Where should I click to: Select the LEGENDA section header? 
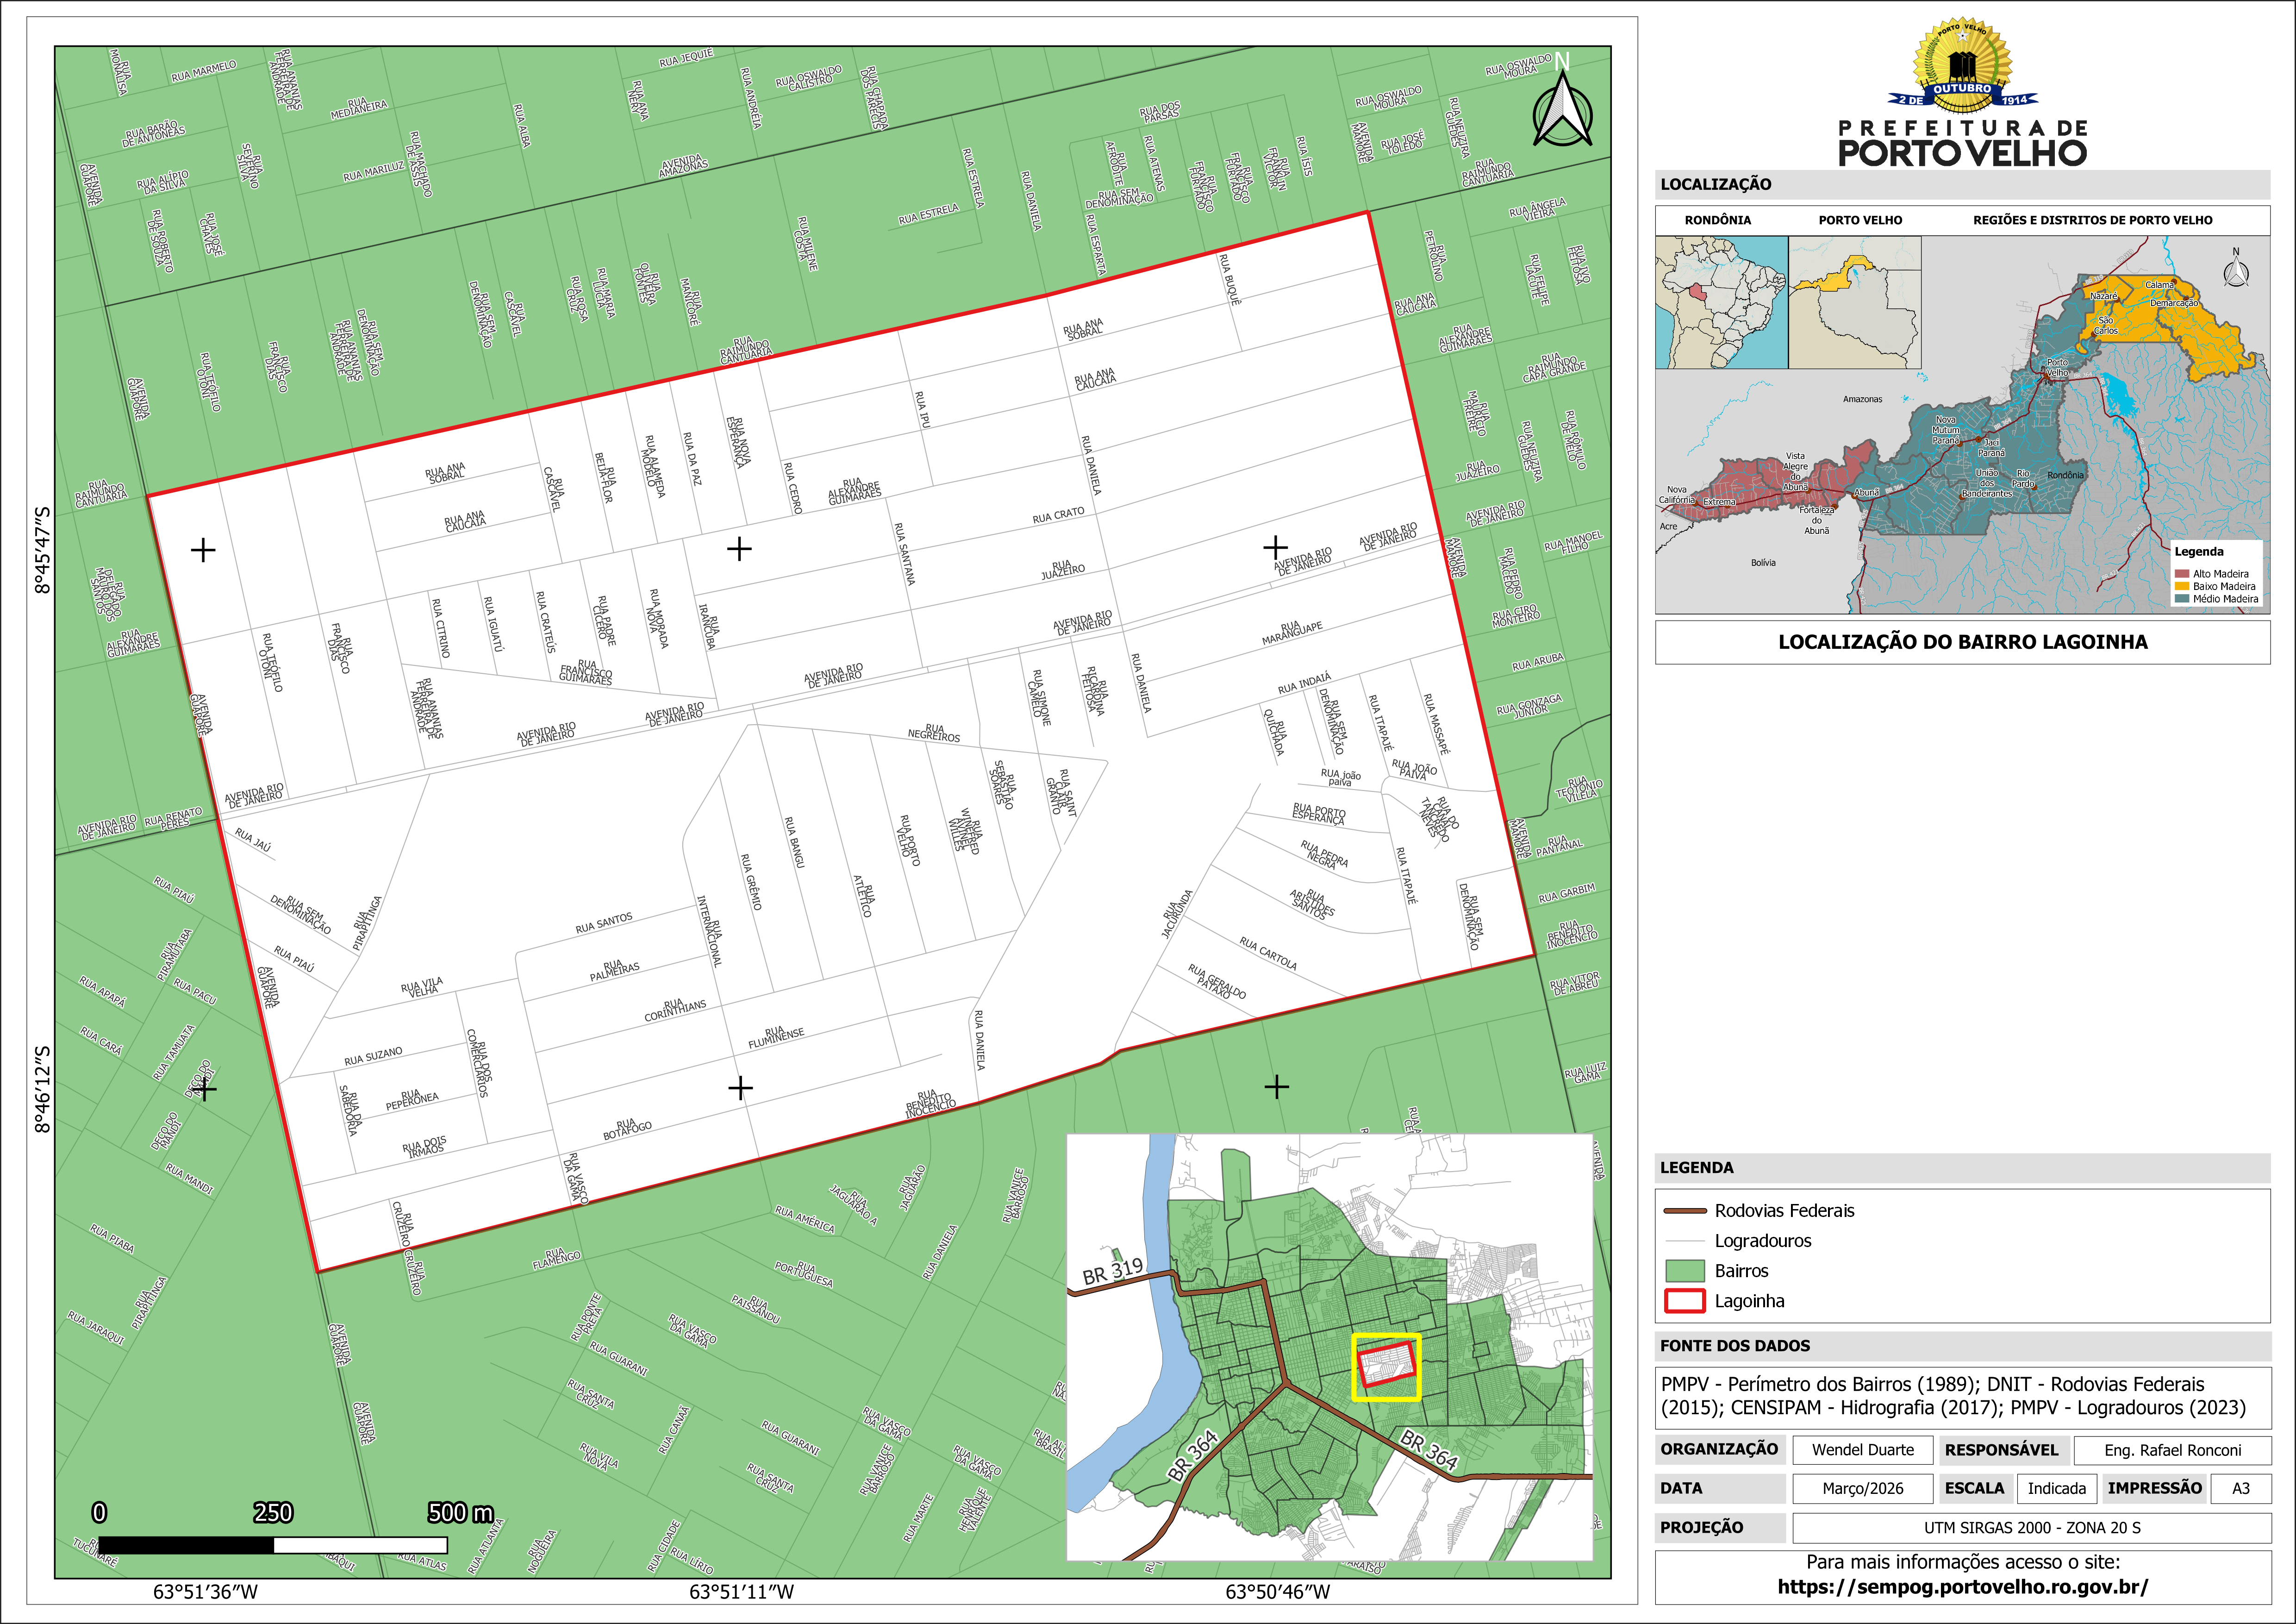(x=1697, y=1168)
